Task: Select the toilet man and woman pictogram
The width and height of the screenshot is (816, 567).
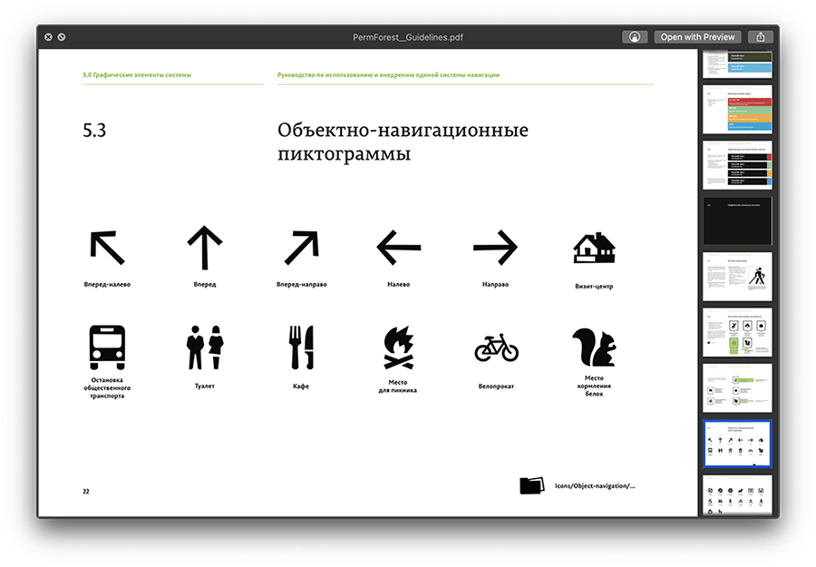Action: coord(204,348)
